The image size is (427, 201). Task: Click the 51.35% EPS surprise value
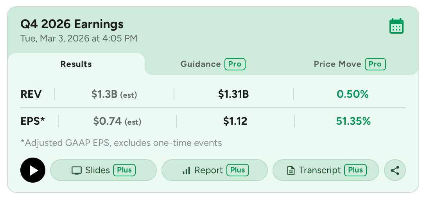353,121
